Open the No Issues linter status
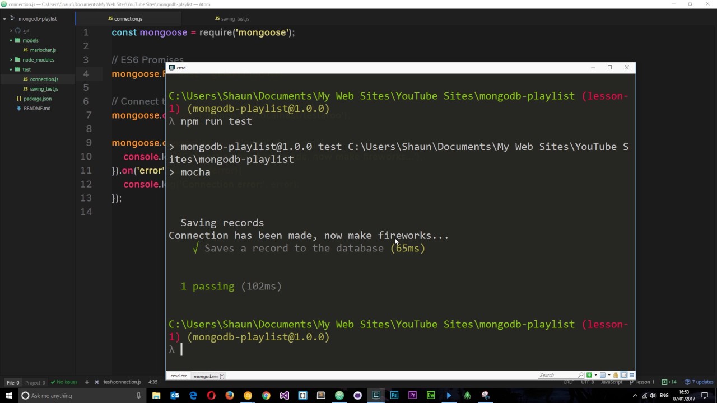Viewport: 717px width, 403px height. [x=64, y=382]
